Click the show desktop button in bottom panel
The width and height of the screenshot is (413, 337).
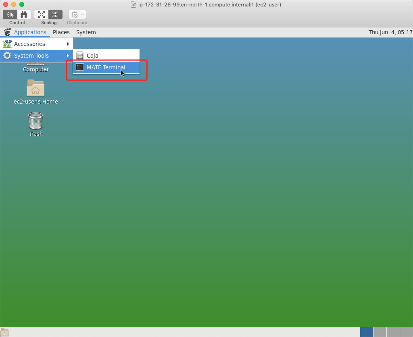click(x=5, y=333)
